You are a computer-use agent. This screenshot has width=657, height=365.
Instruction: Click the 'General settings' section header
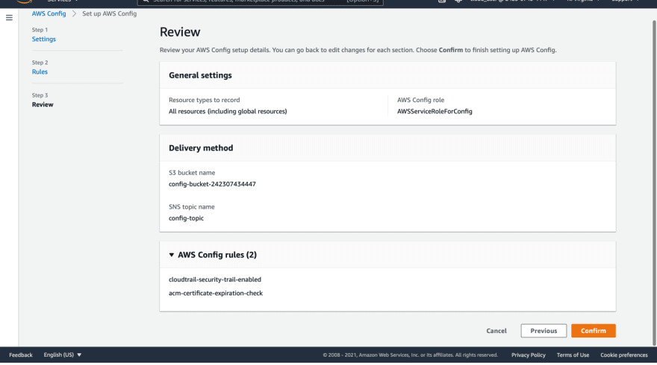tap(200, 75)
